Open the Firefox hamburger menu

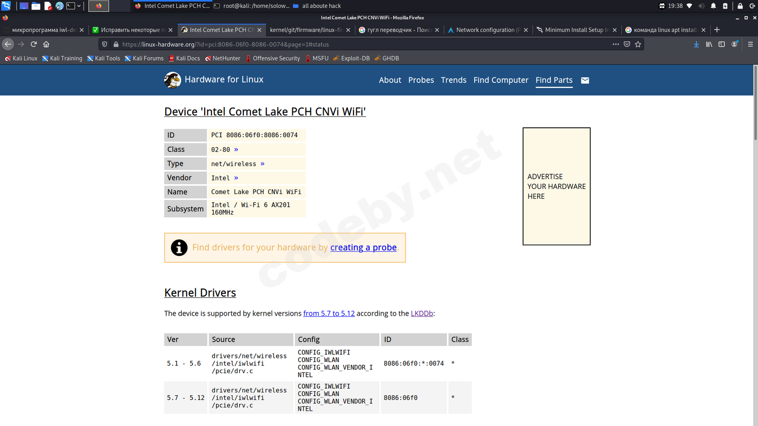(750, 44)
